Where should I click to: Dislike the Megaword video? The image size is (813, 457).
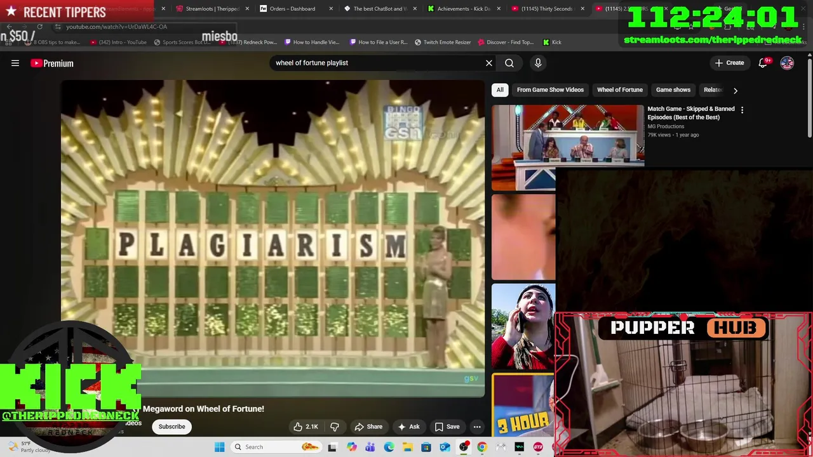335,427
